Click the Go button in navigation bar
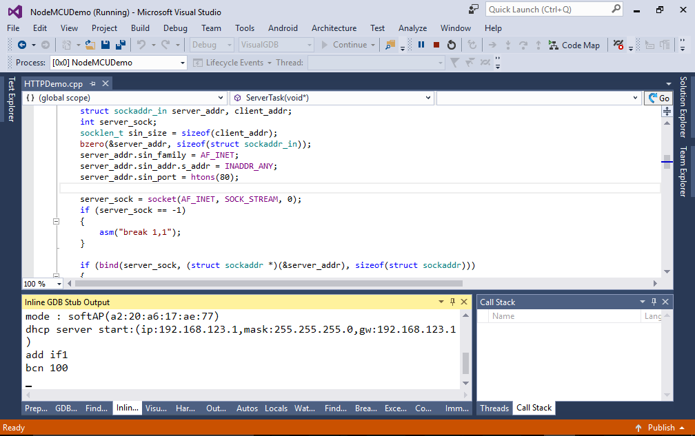Screen dimensions: 695x436 point(658,98)
